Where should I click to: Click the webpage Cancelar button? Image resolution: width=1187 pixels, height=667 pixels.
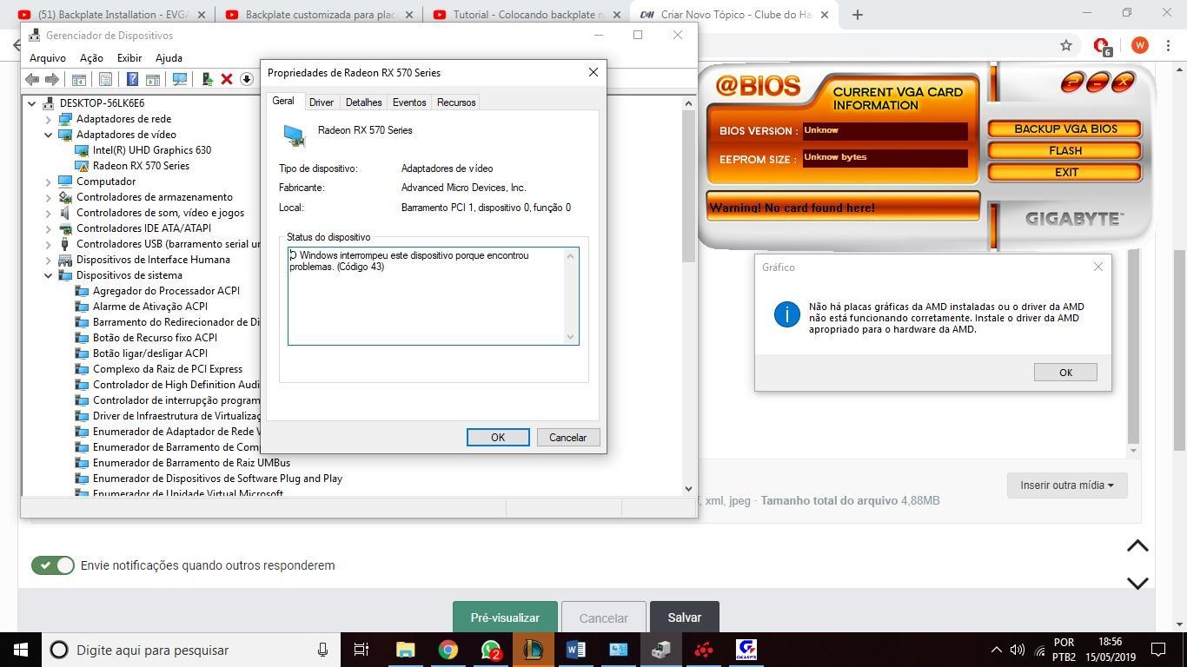[603, 617]
